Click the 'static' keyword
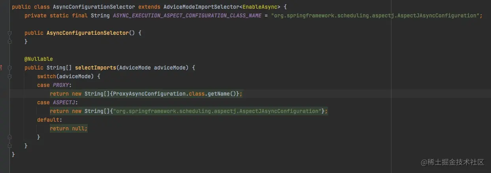491x173 pixels. tap(59, 15)
